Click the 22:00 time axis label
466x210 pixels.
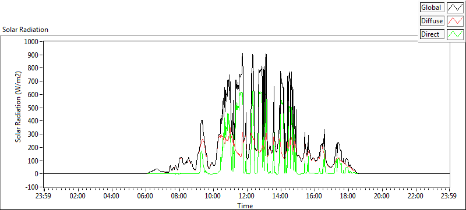tap(415, 196)
